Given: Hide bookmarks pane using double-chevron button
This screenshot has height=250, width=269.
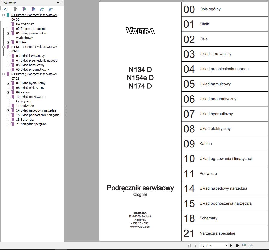Looking at the screenshot, I should point(58,3).
